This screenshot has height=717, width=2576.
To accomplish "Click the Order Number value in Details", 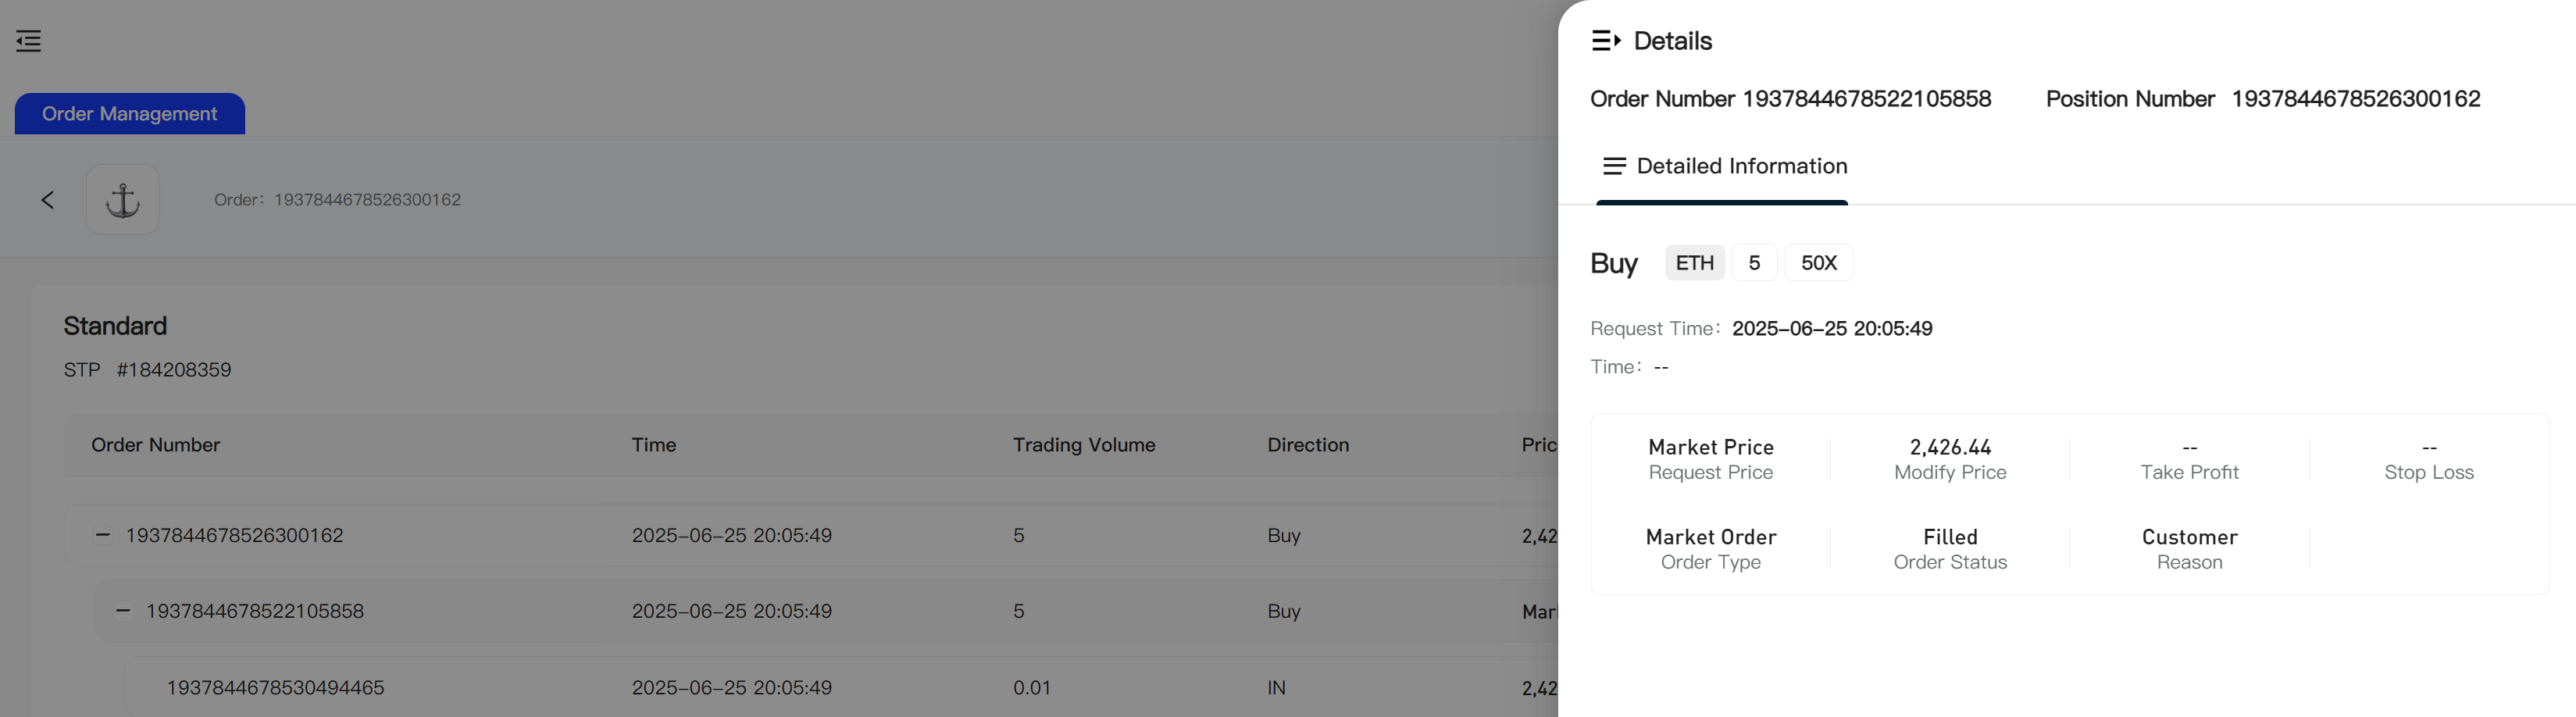I will point(1866,99).
